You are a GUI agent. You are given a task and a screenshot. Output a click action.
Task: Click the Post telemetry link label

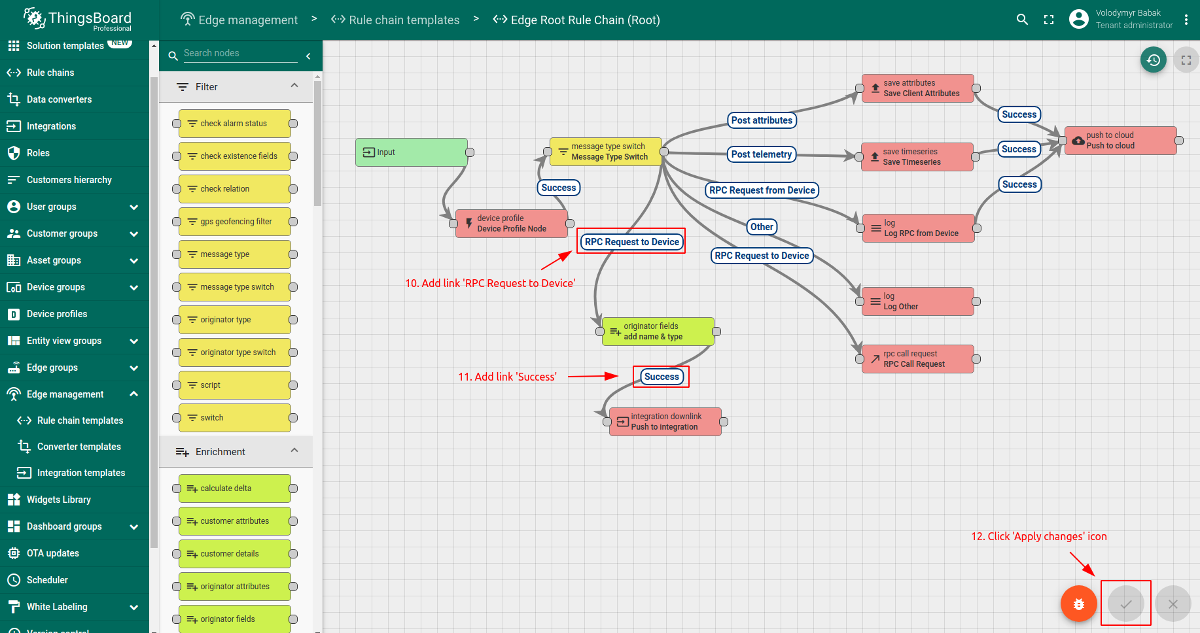pyautogui.click(x=762, y=154)
